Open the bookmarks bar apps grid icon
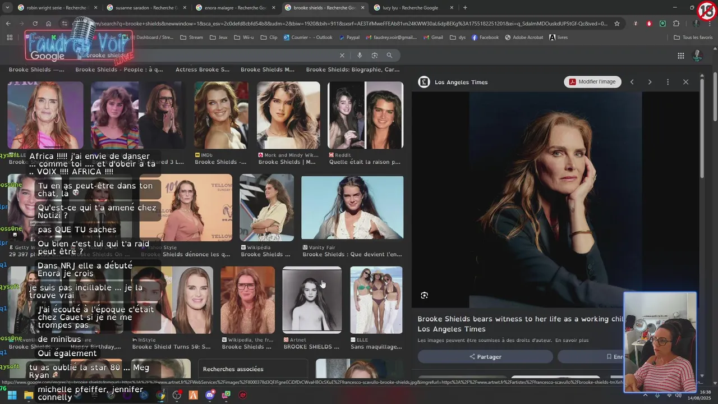 (10, 38)
